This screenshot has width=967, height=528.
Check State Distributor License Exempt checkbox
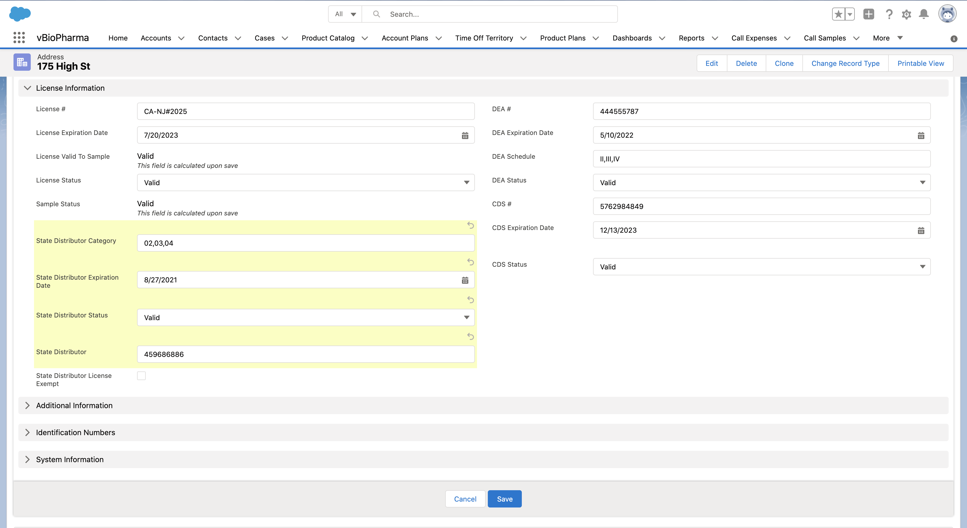tap(141, 376)
